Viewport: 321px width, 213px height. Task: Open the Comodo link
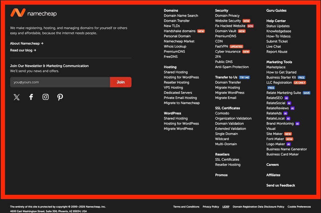click(222, 113)
